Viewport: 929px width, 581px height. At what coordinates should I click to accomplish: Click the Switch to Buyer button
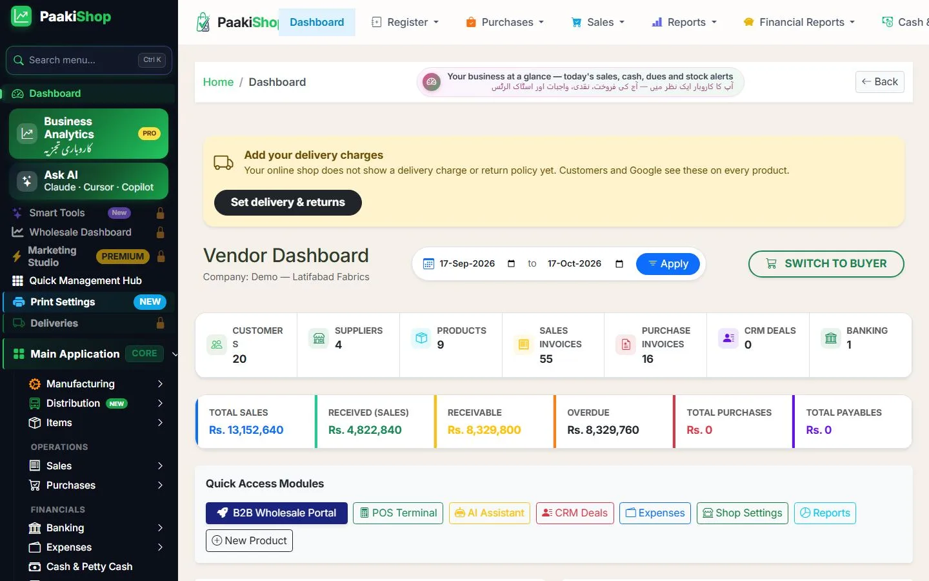click(826, 264)
